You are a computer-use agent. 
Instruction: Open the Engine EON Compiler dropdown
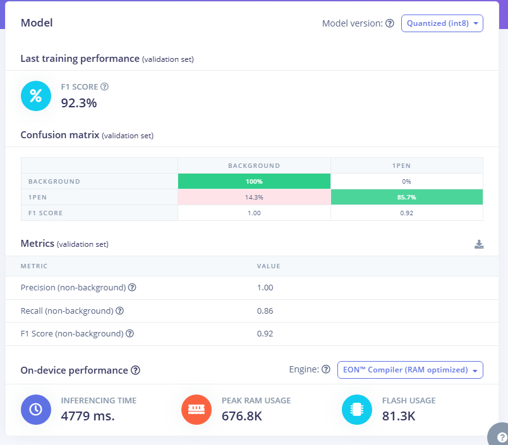410,369
